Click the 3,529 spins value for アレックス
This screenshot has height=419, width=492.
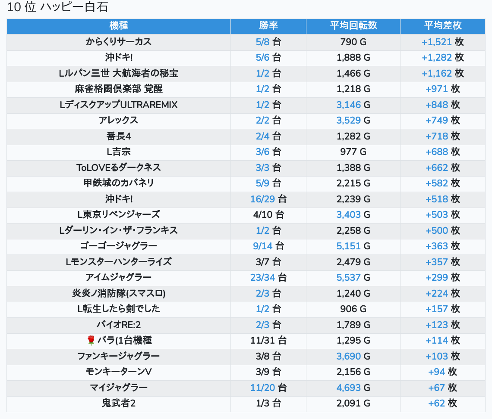[x=348, y=120]
